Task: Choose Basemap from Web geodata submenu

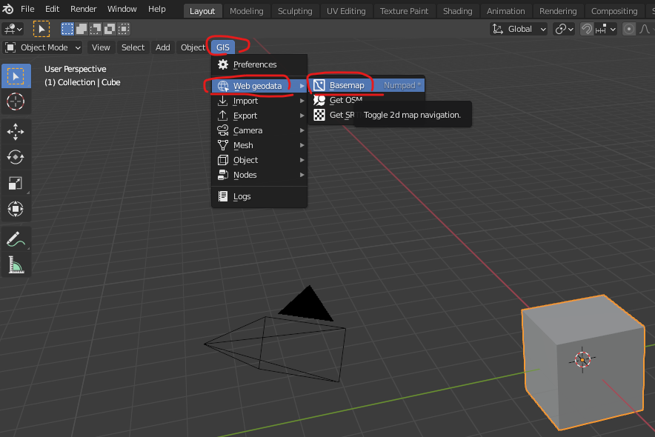Action: [x=367, y=85]
